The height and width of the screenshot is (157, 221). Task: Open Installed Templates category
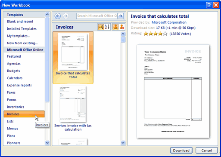[x=22, y=29]
